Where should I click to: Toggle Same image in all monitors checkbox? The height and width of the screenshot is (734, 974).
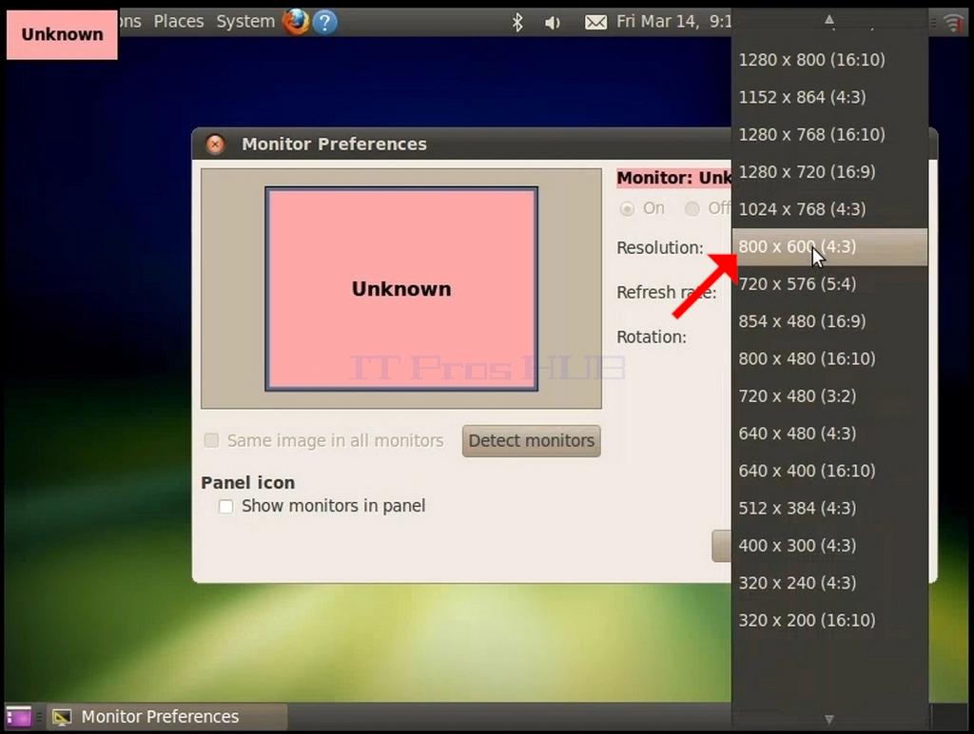(x=211, y=440)
